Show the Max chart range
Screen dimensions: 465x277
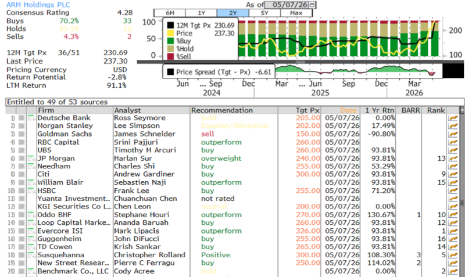(296, 13)
